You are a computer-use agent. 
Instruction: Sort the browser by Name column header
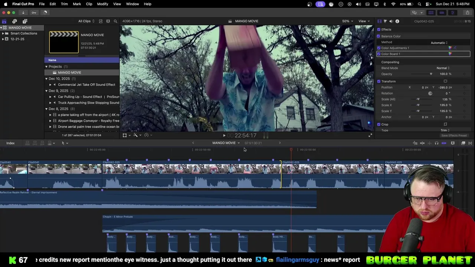[x=82, y=60]
